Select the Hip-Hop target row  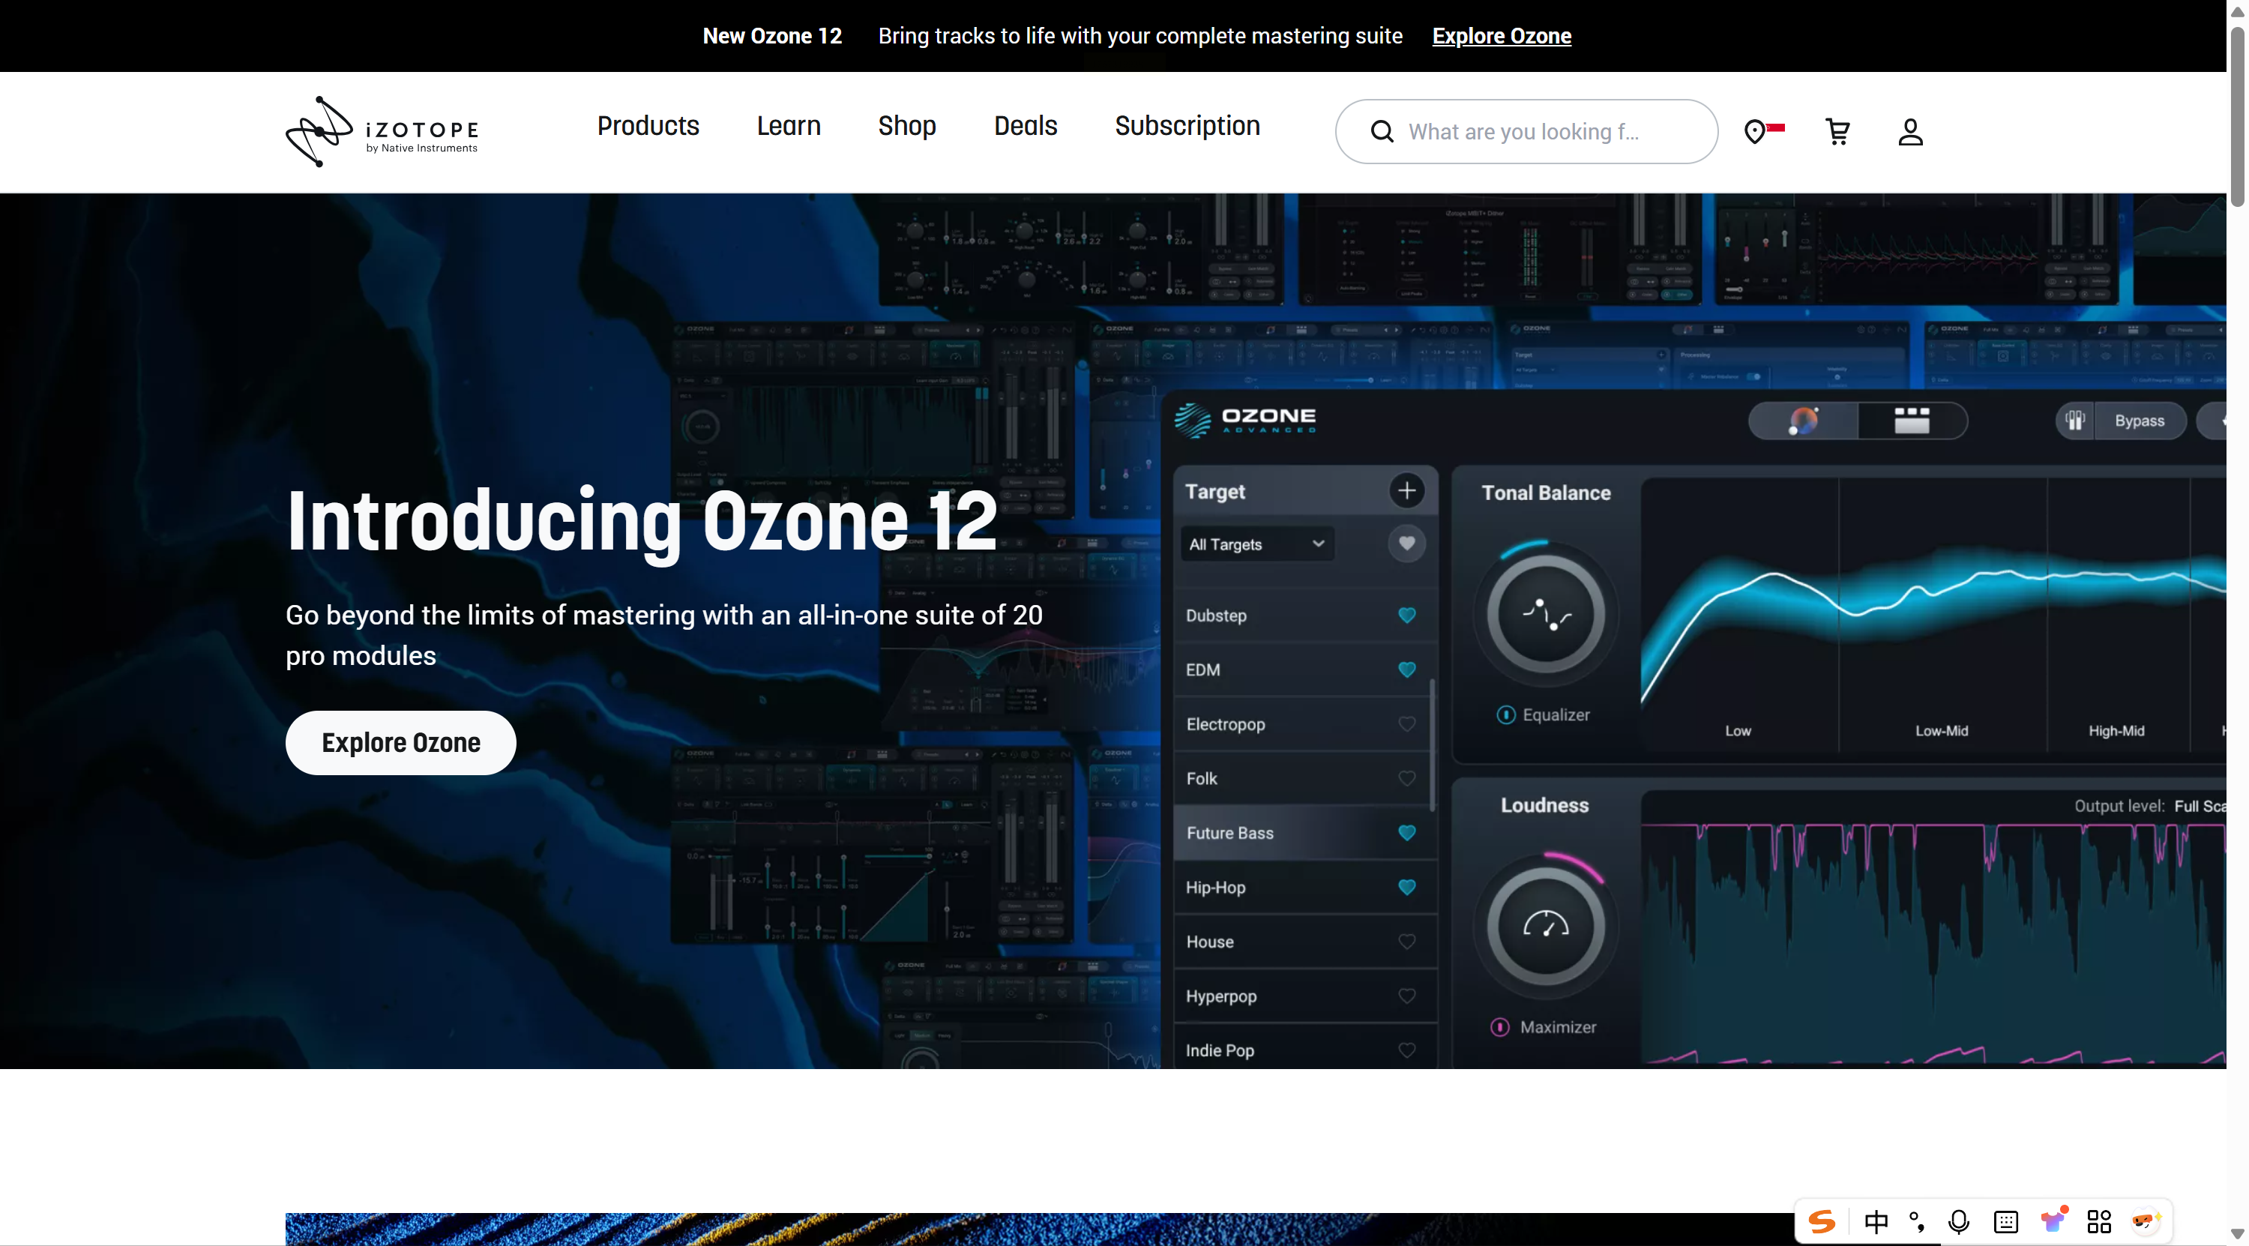click(1305, 887)
